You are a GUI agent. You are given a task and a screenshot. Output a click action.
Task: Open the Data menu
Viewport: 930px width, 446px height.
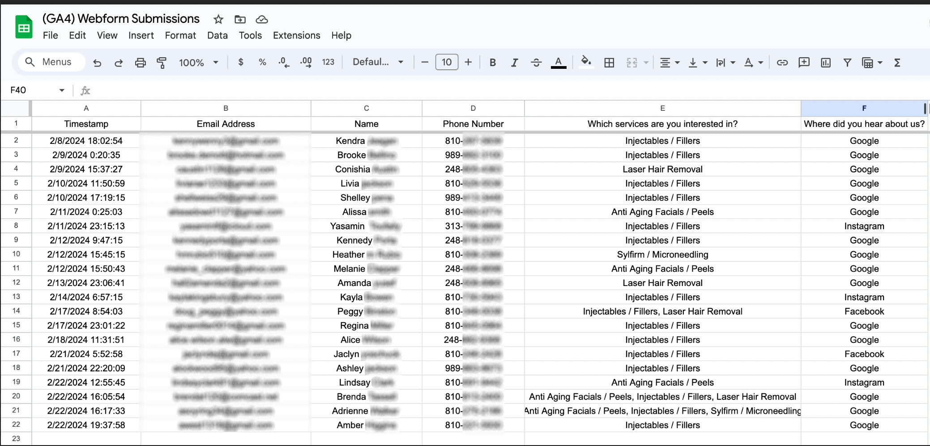(x=217, y=35)
